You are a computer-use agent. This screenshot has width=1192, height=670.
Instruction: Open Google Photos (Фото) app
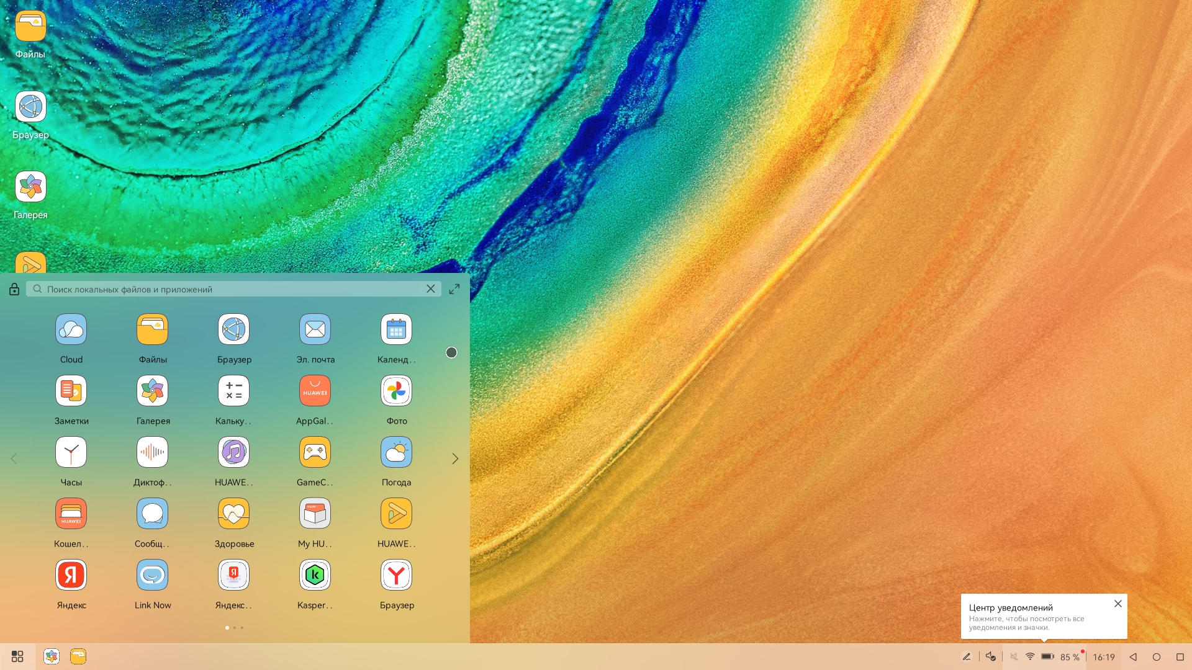point(396,391)
